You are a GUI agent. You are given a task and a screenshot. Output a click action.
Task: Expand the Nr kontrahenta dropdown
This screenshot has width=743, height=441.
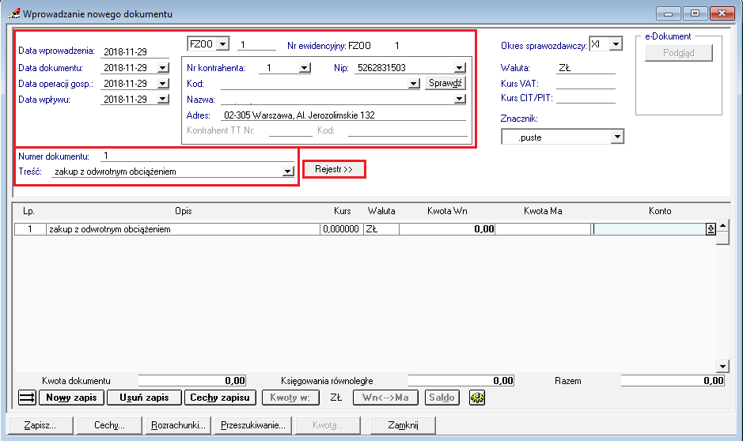pyautogui.click(x=305, y=68)
